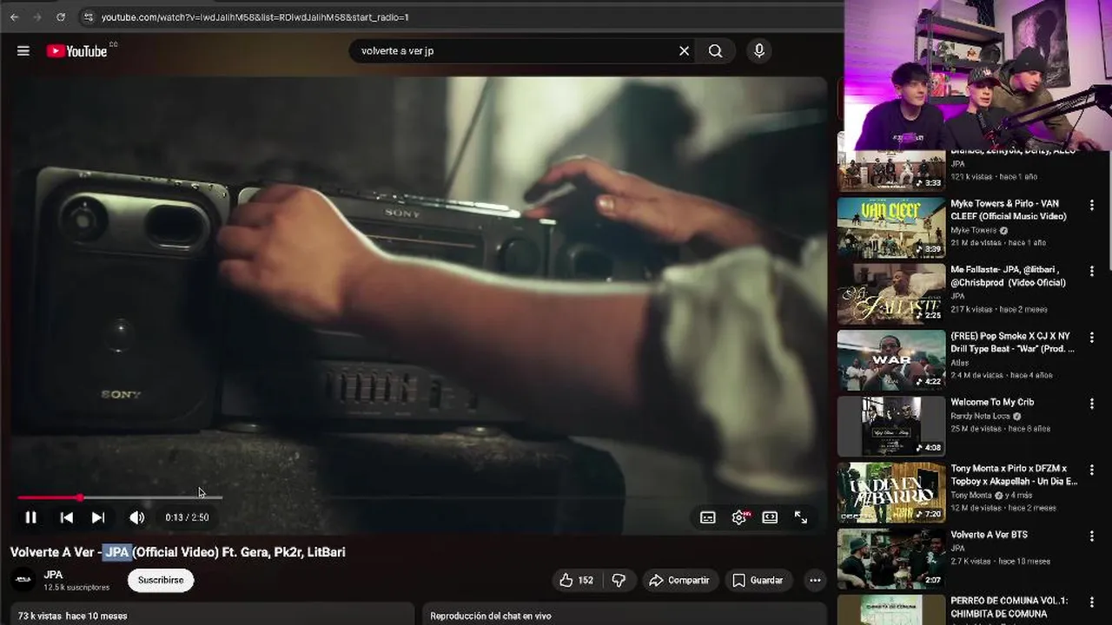Image resolution: width=1112 pixels, height=625 pixels.
Task: Dislike the video with thumbs down
Action: tap(619, 580)
